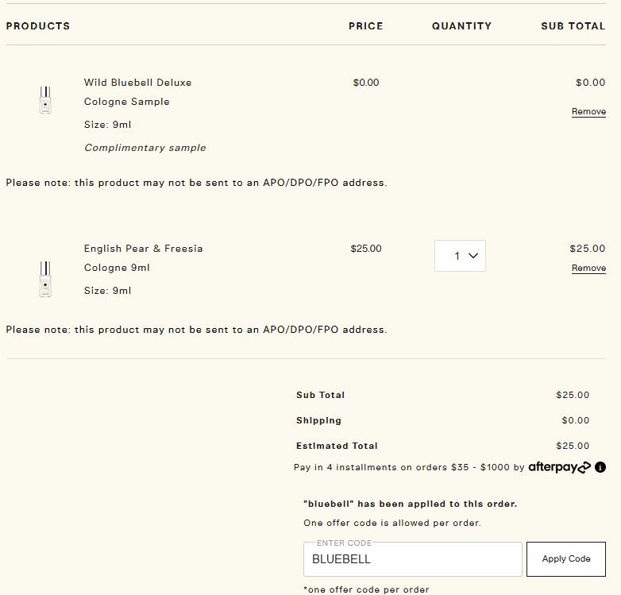Open Wild Bluebell Deluxe product title link
The height and width of the screenshot is (595, 621).
tap(137, 83)
